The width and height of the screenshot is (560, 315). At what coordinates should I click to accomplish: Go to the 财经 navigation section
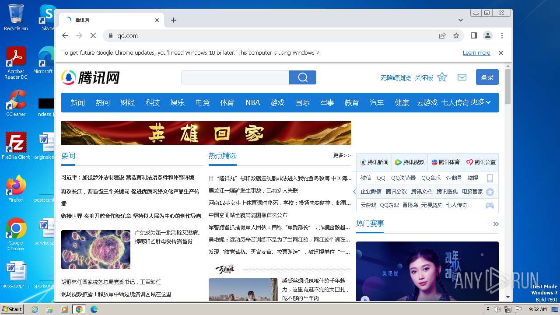127,102
